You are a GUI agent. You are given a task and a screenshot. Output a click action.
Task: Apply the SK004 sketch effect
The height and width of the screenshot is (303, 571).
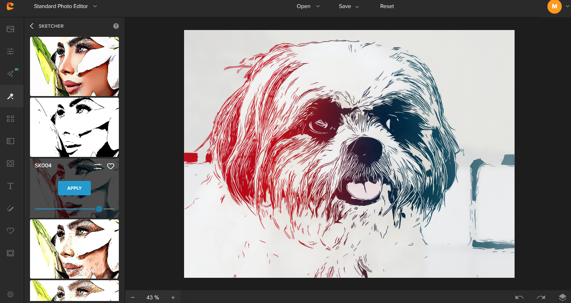pyautogui.click(x=74, y=188)
